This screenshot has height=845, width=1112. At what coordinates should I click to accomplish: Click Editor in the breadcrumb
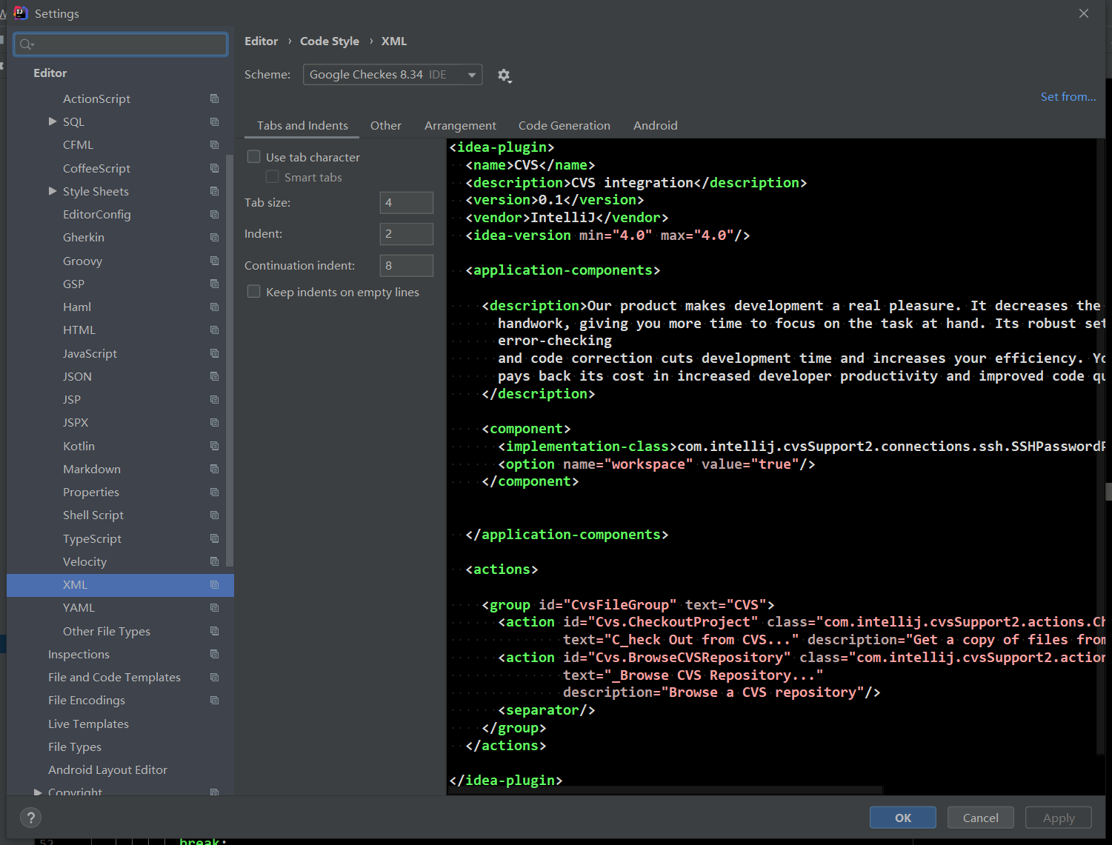pos(262,41)
